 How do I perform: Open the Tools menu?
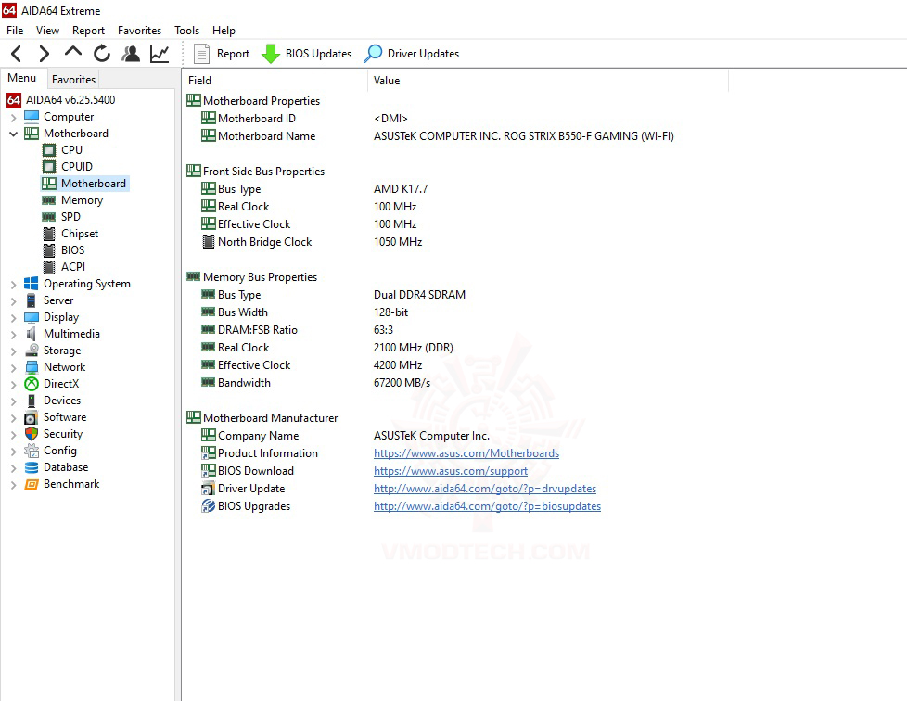[186, 30]
